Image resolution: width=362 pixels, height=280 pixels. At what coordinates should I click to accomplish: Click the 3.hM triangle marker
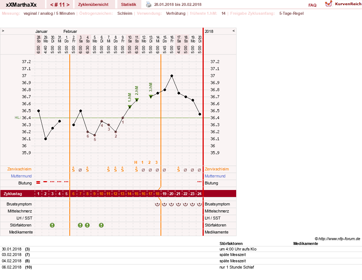click(151, 96)
